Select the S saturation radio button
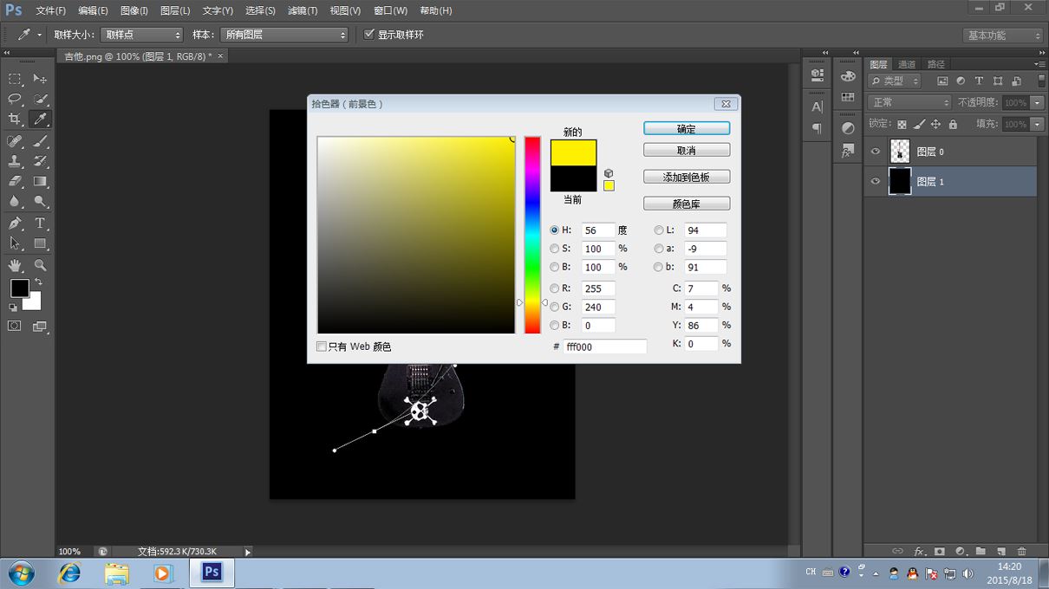 coord(555,249)
